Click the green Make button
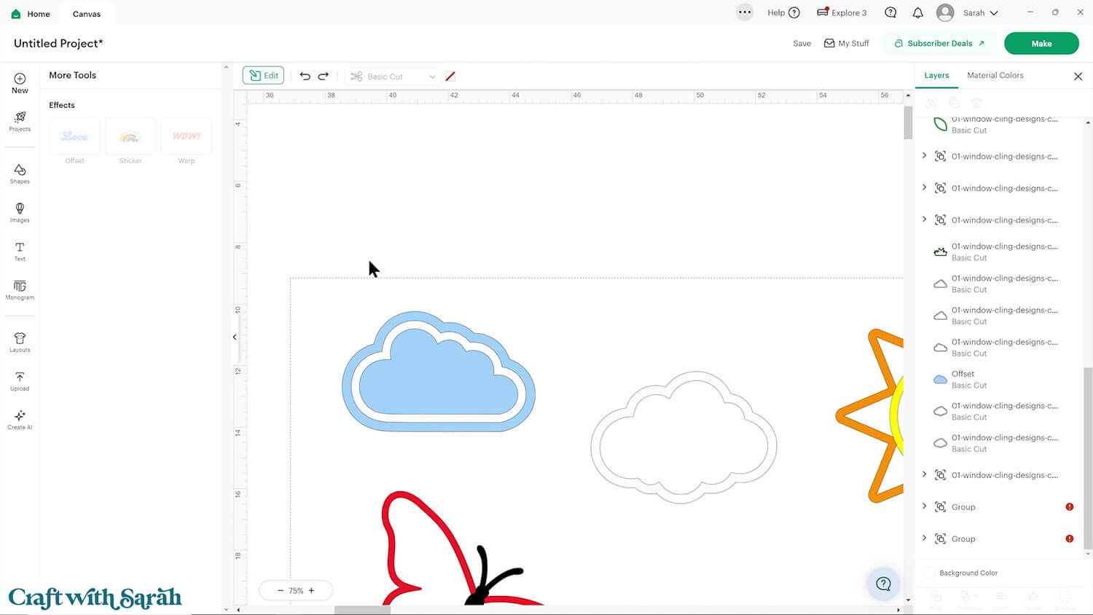Viewport: 1093px width, 615px height. tap(1041, 44)
